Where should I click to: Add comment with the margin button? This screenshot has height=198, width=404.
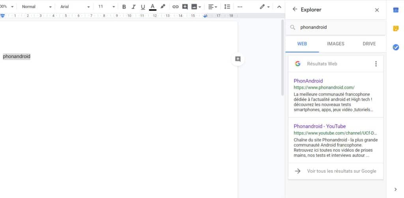pos(238,59)
